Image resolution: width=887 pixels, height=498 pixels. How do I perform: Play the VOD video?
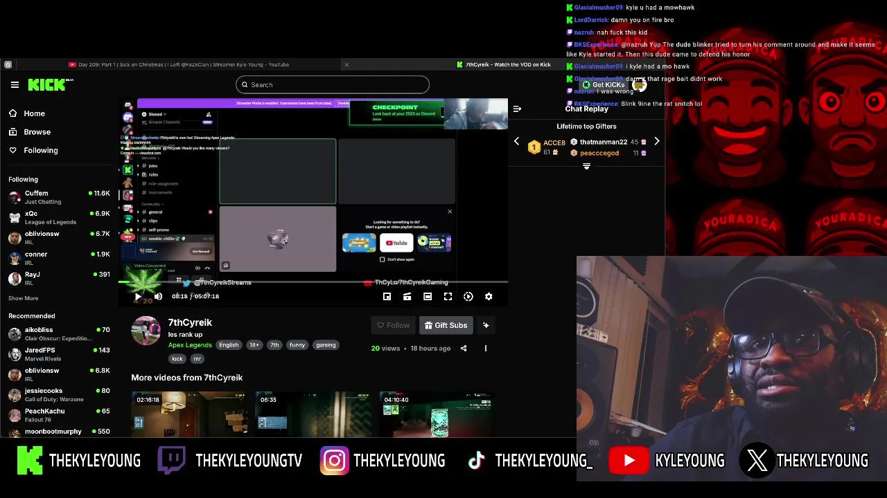coord(138,297)
